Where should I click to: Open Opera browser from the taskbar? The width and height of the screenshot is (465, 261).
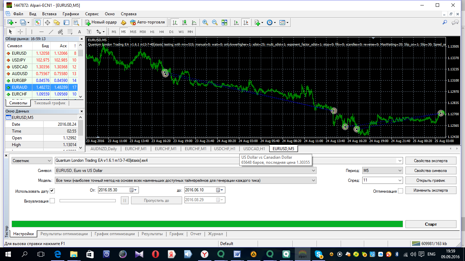(155, 254)
